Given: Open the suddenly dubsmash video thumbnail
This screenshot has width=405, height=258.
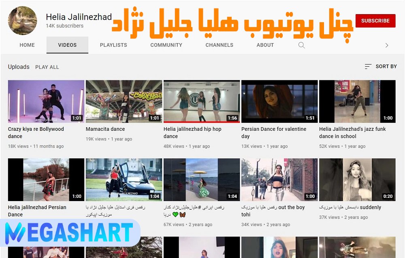Looking at the screenshot, I should 357,180.
